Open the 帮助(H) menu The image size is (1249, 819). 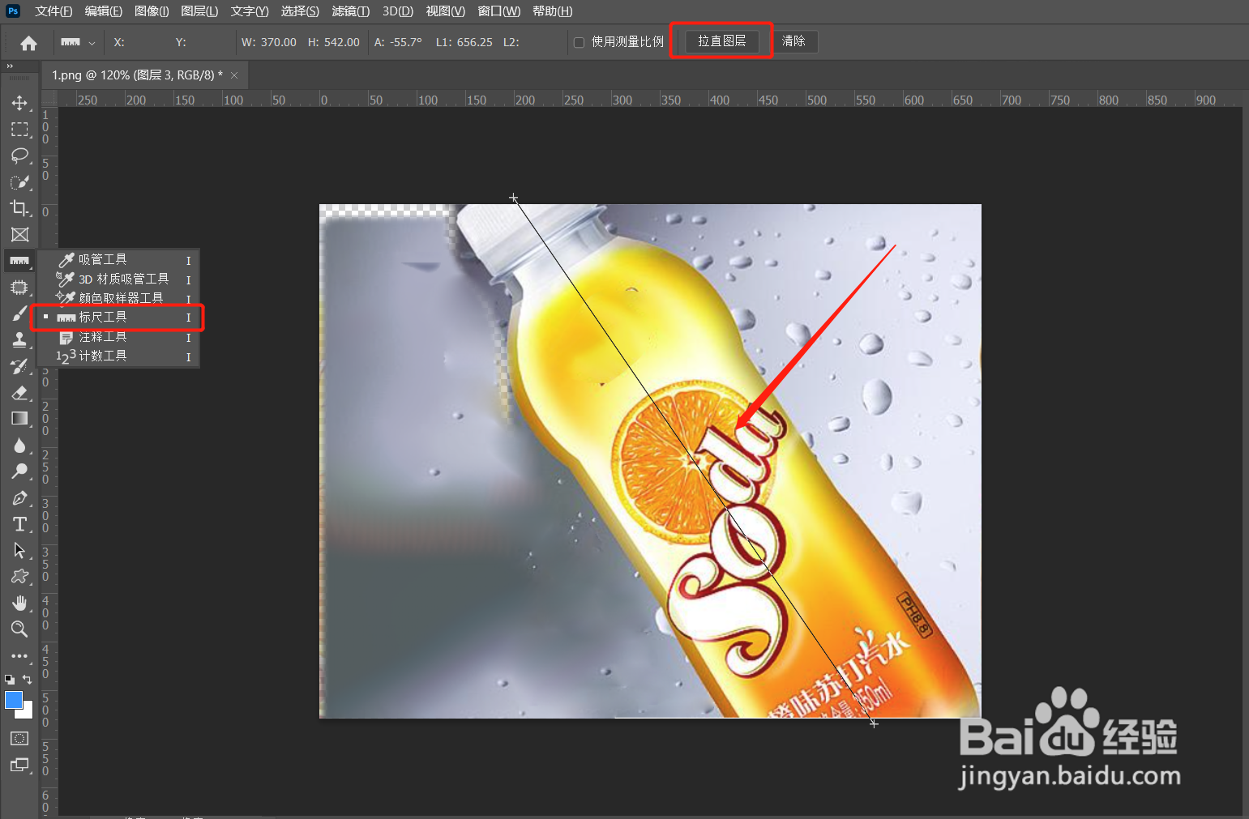pos(552,11)
